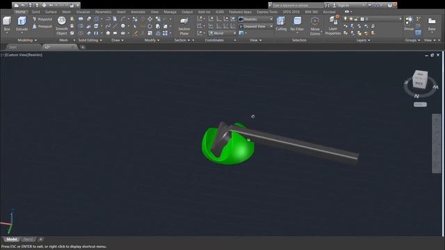Click the Save quick access icon

pyautogui.click(x=30, y=5)
